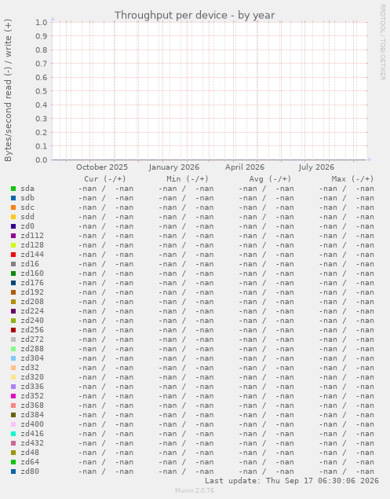Select the sda device label
Image resolution: width=390 pixels, height=499 pixels.
click(x=27, y=189)
